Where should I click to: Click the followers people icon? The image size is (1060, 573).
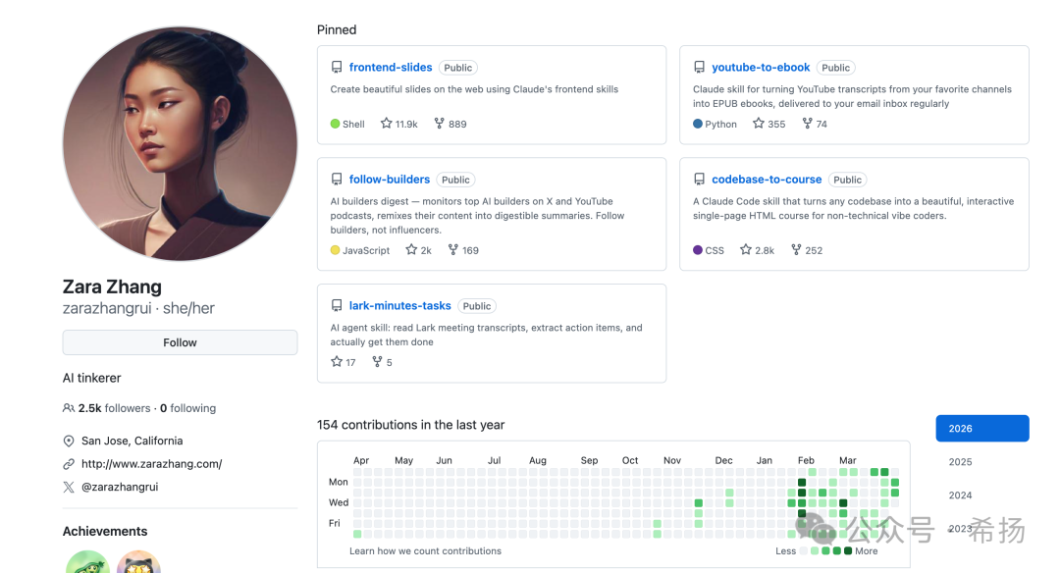click(68, 407)
